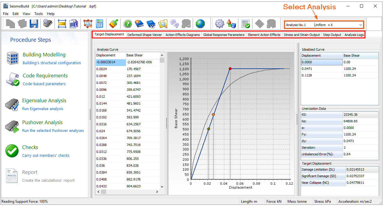Open Help via green question mark icon

pyautogui.click(x=128, y=24)
